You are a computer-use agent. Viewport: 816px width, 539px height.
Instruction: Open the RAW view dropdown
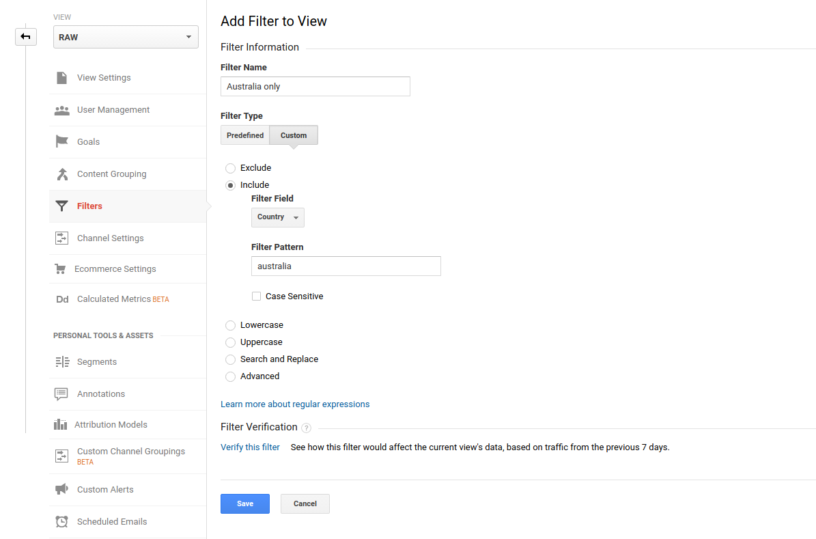(126, 37)
